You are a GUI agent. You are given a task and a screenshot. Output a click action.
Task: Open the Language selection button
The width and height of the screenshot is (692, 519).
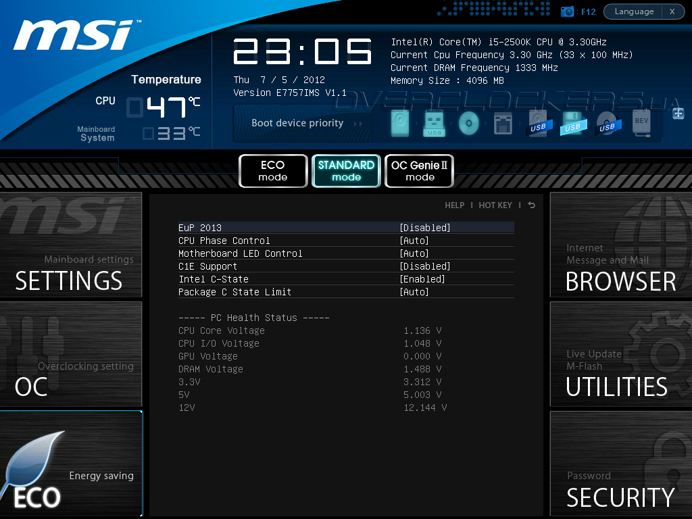tap(634, 11)
